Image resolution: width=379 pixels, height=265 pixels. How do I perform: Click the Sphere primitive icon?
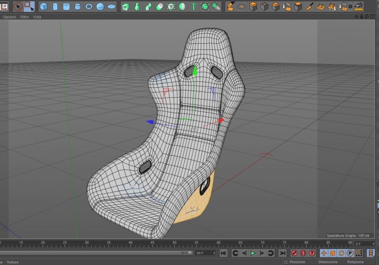pyautogui.click(x=100, y=7)
